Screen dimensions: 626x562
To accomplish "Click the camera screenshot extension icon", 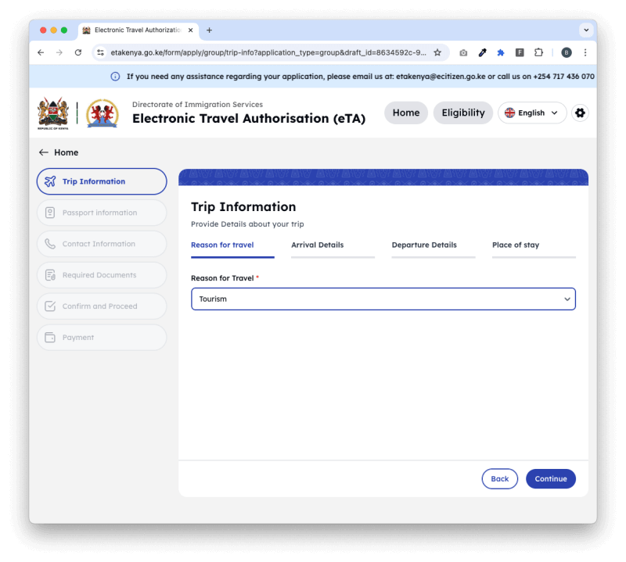I will pos(463,52).
